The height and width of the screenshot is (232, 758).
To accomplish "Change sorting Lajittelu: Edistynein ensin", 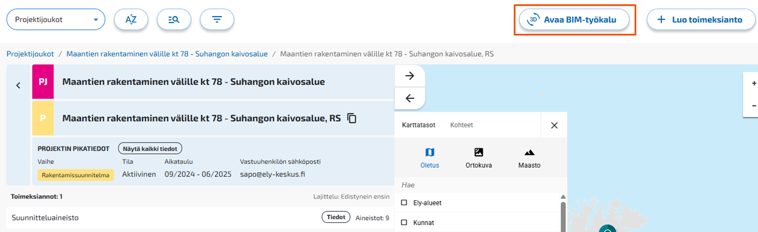I will [x=351, y=196].
